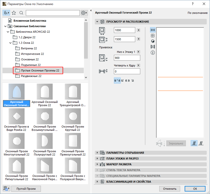The height and width of the screenshot is (194, 210).
Task: Click the Отменить button
Action: [170, 189]
